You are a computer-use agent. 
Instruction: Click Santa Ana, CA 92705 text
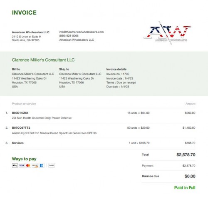[25, 40]
